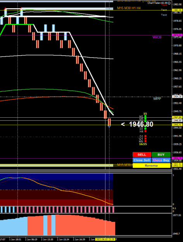Image resolution: width=183 pixels, height=242 pixels.
Task: Click the 1932.33 yellow price tag
Action: tap(178, 166)
